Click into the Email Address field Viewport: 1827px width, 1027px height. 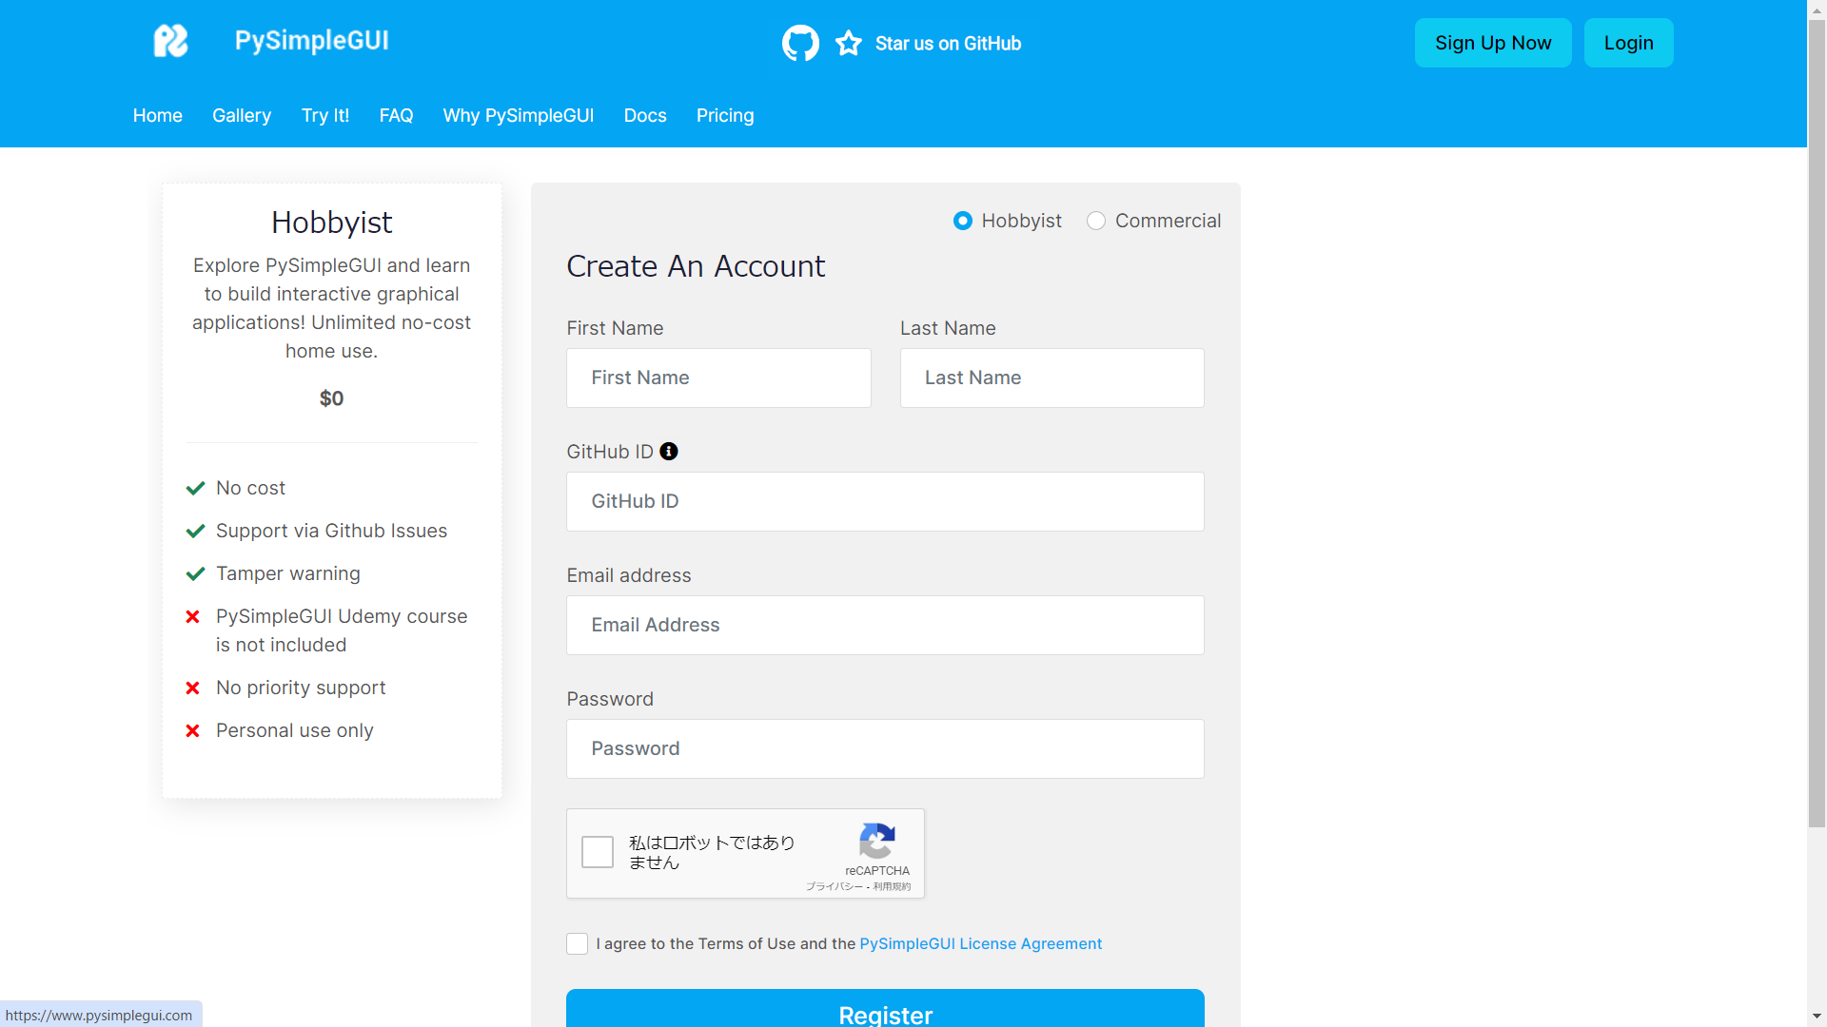(885, 625)
